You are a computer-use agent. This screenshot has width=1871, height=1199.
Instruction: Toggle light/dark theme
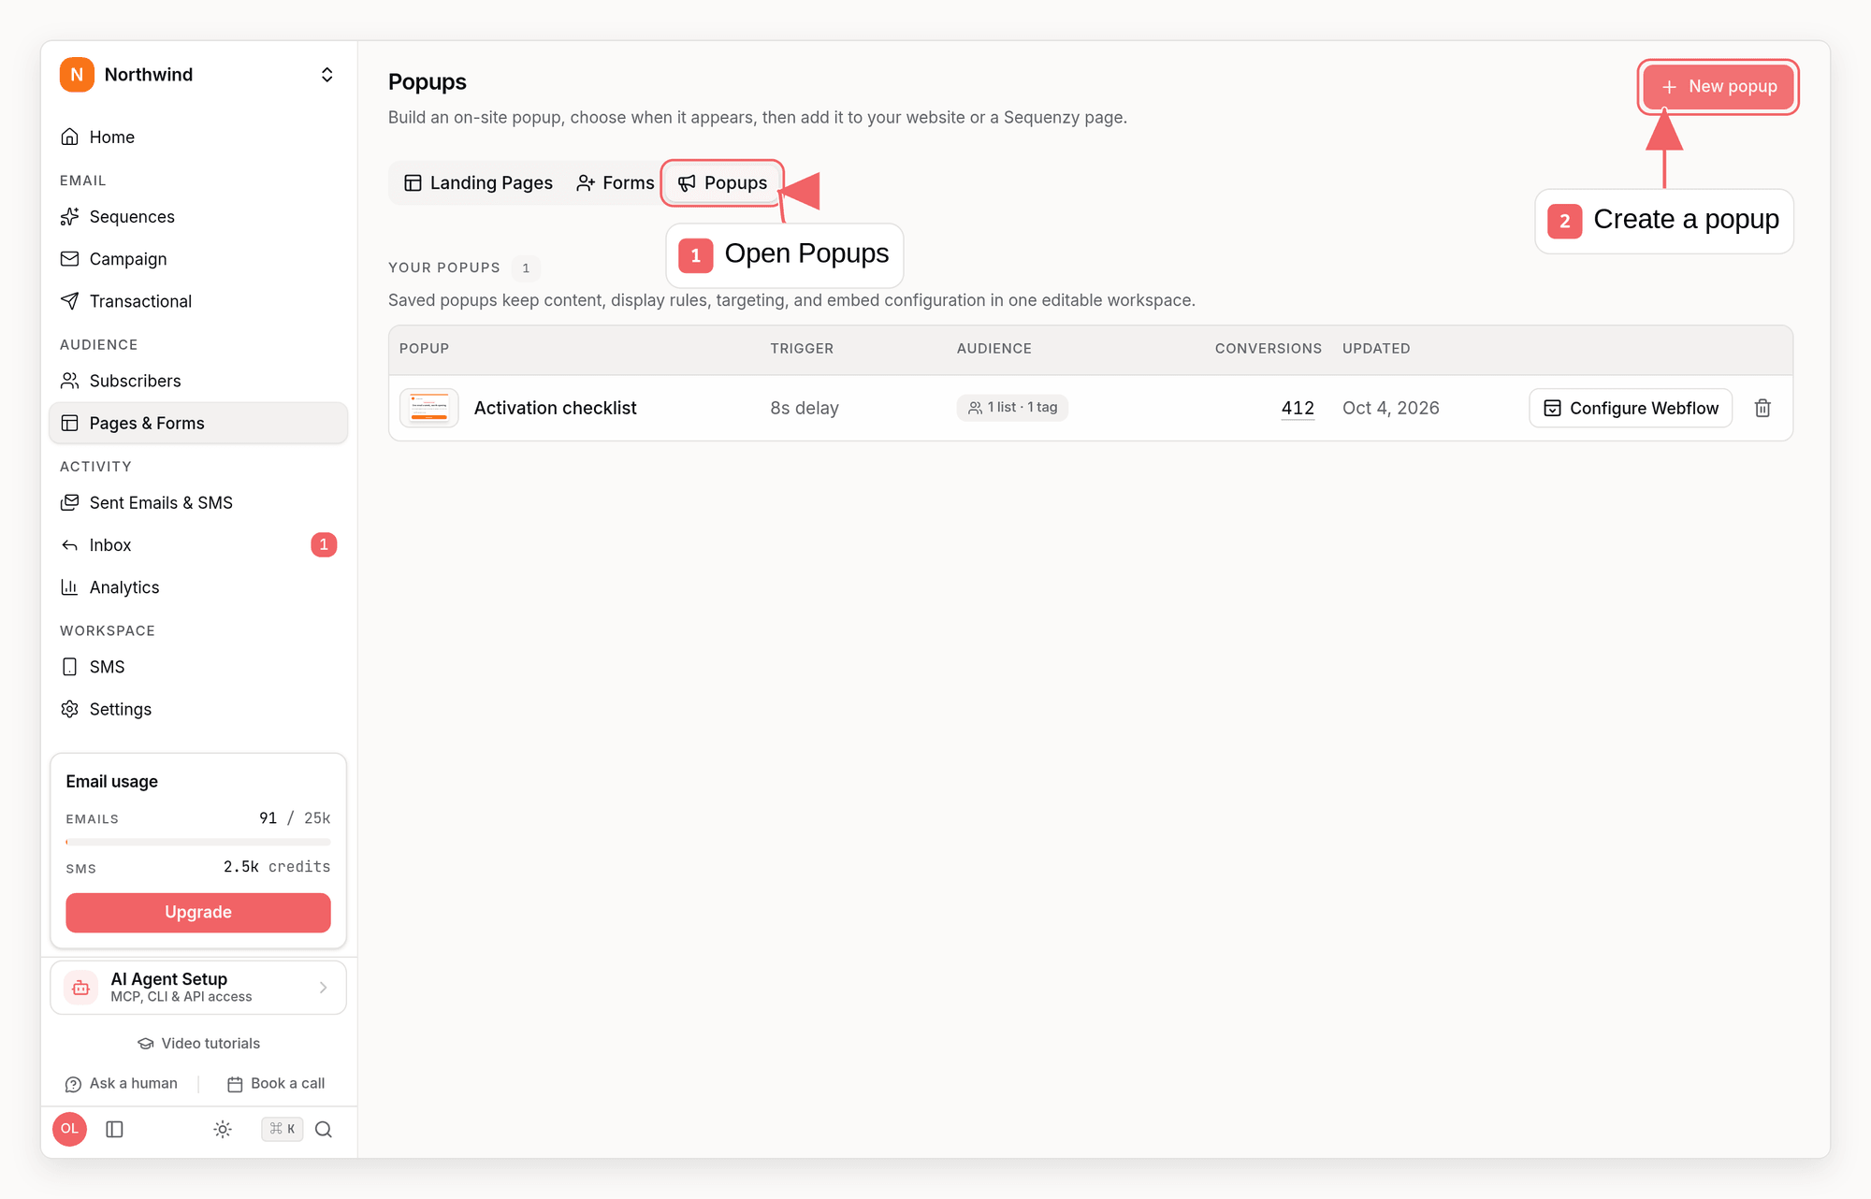click(x=223, y=1129)
